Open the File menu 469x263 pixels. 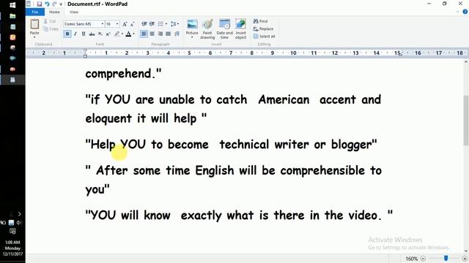pos(35,12)
